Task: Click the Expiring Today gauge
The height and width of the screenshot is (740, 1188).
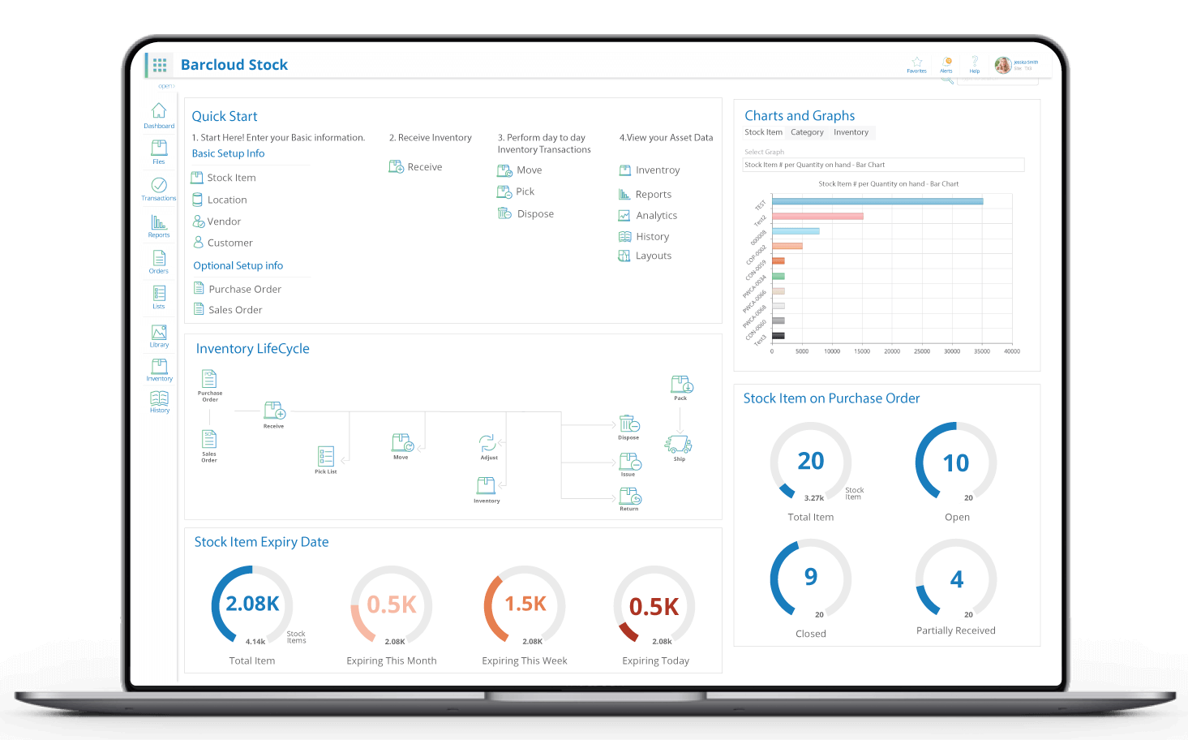Action: pos(654,605)
